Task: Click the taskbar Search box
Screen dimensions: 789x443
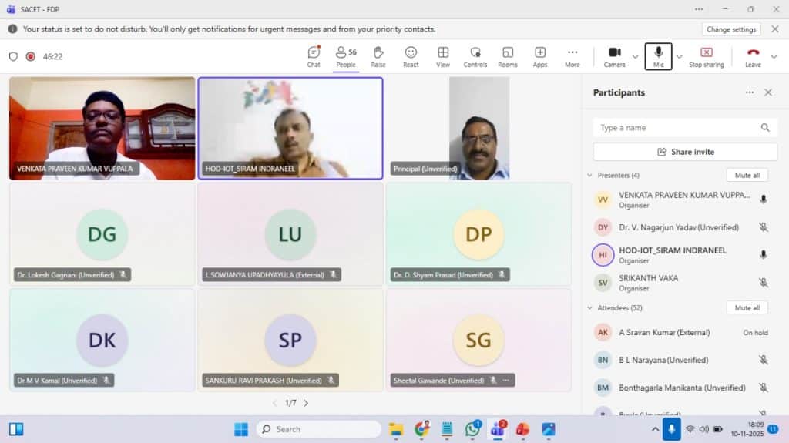Action: [x=319, y=429]
